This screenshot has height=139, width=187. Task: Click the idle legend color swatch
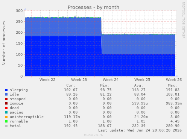6,94
